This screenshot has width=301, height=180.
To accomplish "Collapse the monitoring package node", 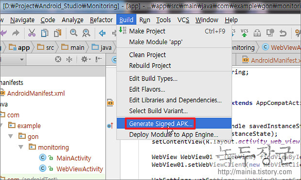I will pyautogui.click(x=21, y=147).
